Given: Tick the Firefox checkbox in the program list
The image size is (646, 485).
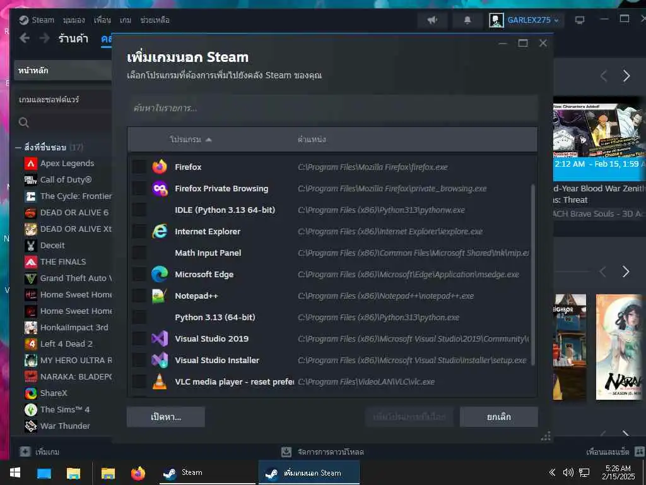Looking at the screenshot, I should [x=139, y=167].
